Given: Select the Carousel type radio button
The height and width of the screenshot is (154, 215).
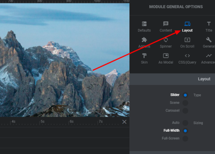Looking at the screenshot, I should point(185,111).
